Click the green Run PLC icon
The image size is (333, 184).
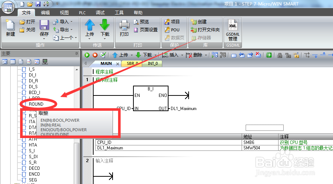tap(87, 55)
